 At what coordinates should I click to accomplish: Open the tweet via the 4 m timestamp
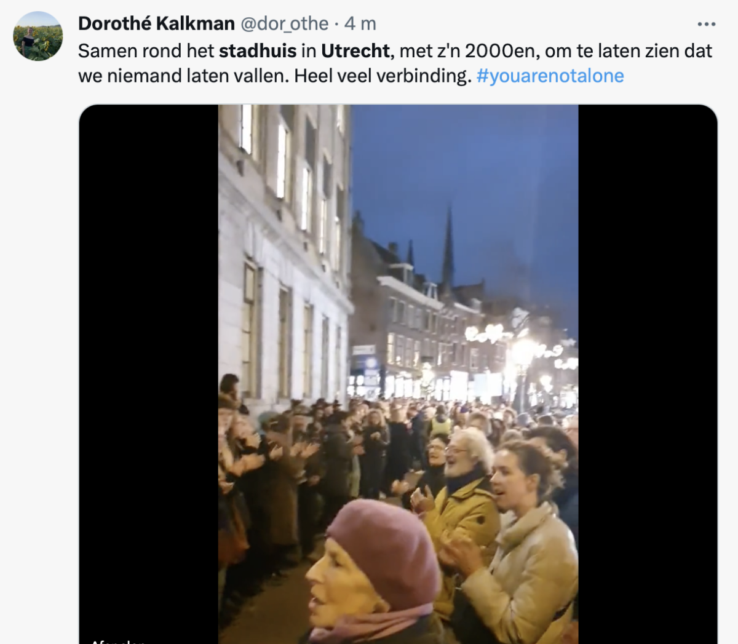pyautogui.click(x=360, y=23)
